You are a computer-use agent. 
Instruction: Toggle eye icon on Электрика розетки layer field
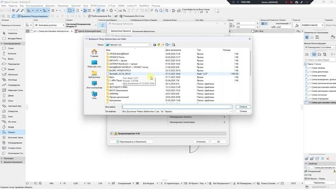(36, 25)
